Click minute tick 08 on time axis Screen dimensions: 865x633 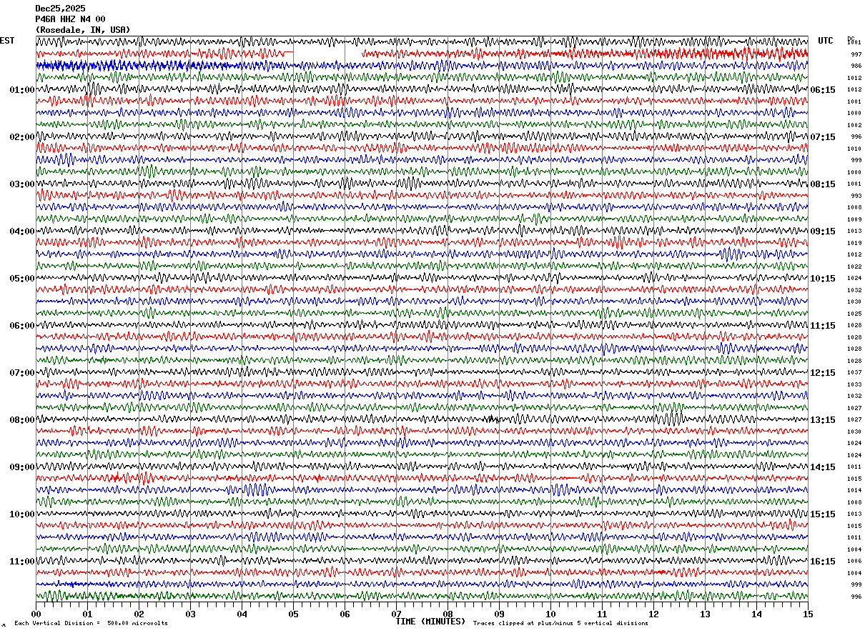[x=448, y=614]
